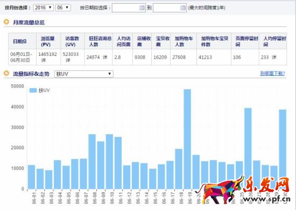296x210 pixels.
Task: Open the year dropdown showing 2016
Action: tap(43, 8)
